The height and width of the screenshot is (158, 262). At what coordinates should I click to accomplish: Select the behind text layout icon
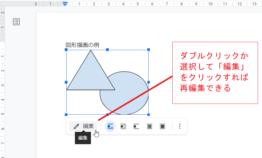point(149,126)
